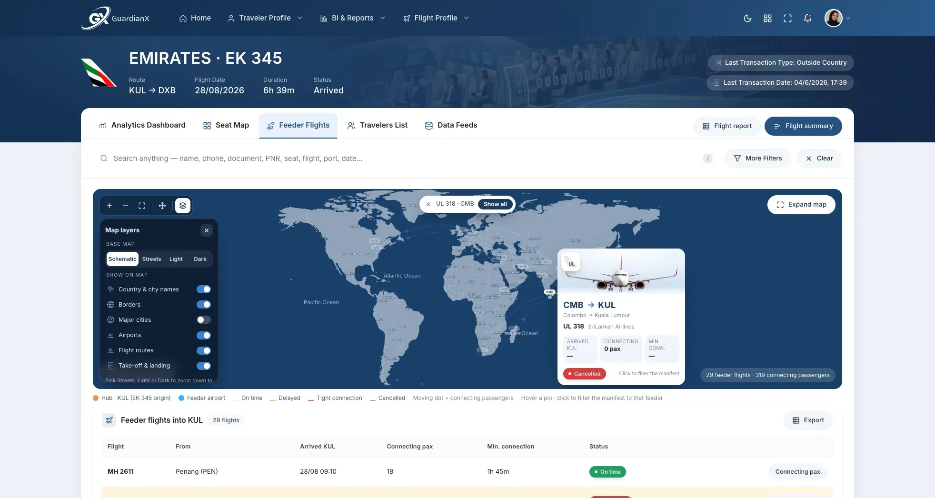Toggle the map layers button
The height and width of the screenshot is (498, 935).
(x=183, y=206)
